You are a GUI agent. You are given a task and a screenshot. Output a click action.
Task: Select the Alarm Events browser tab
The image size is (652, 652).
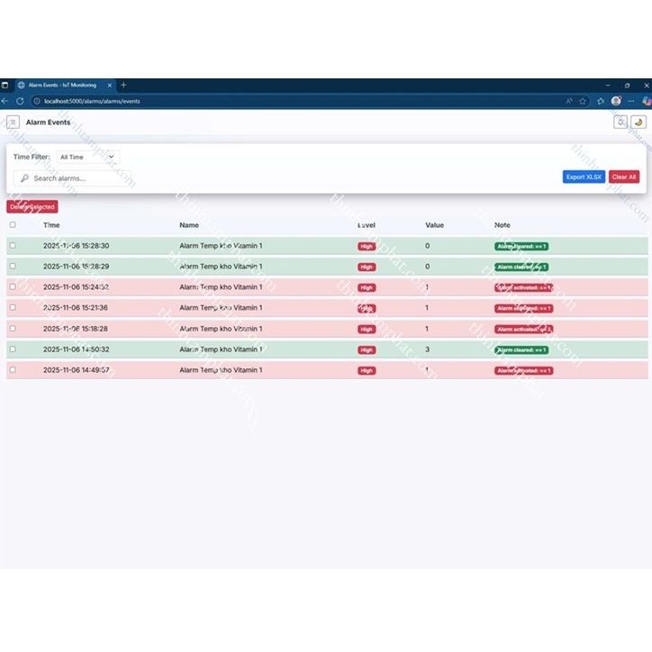pyautogui.click(x=61, y=86)
